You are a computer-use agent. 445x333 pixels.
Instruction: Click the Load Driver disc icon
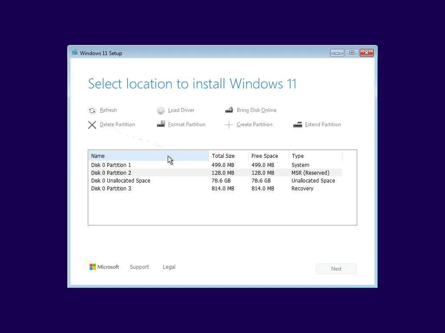tap(161, 111)
